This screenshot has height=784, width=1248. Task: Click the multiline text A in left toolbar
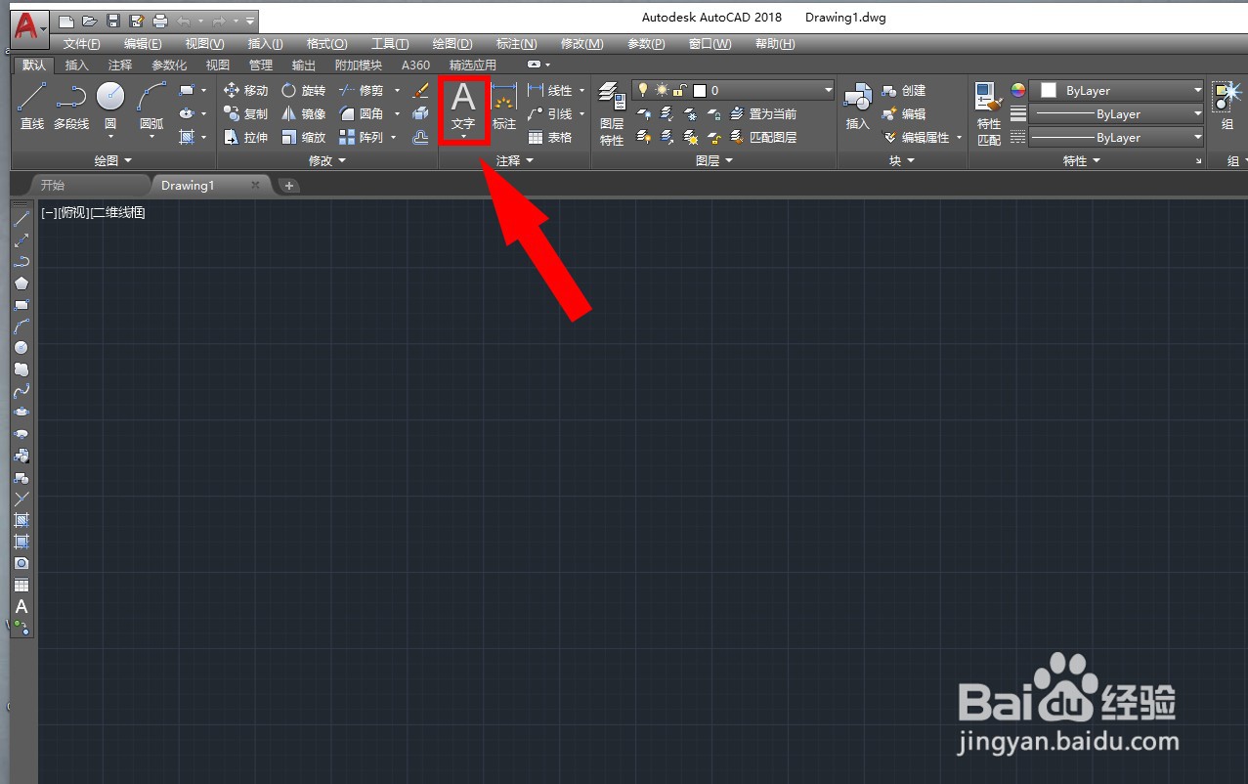22,606
